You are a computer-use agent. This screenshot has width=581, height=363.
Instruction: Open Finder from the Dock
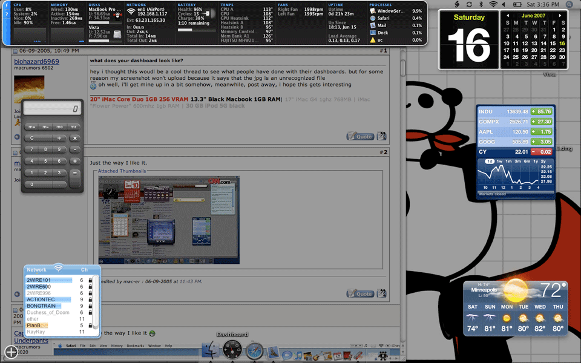point(211,349)
